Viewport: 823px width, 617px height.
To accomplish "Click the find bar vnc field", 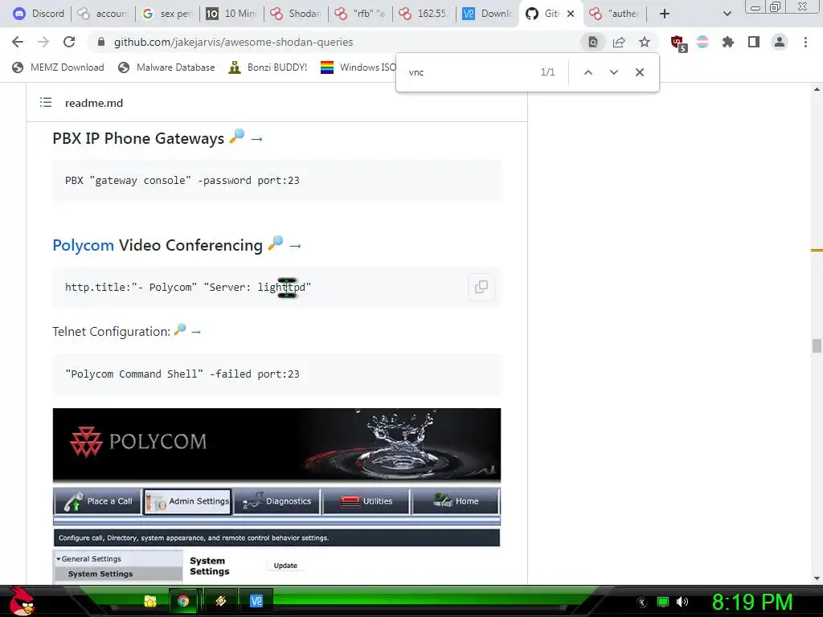I will click(x=469, y=72).
